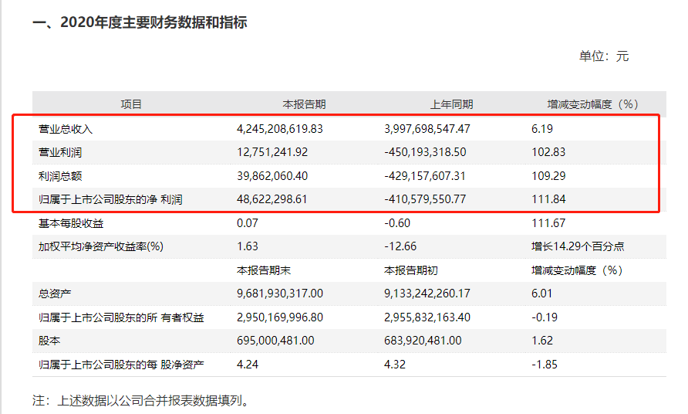Click the 基本每股收益 row label

tap(71, 223)
